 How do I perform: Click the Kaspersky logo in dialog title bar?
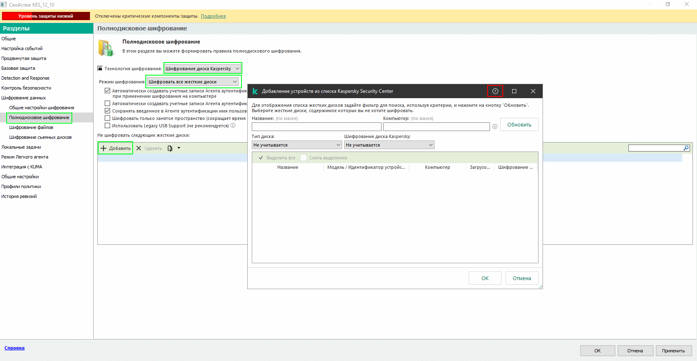[255, 91]
